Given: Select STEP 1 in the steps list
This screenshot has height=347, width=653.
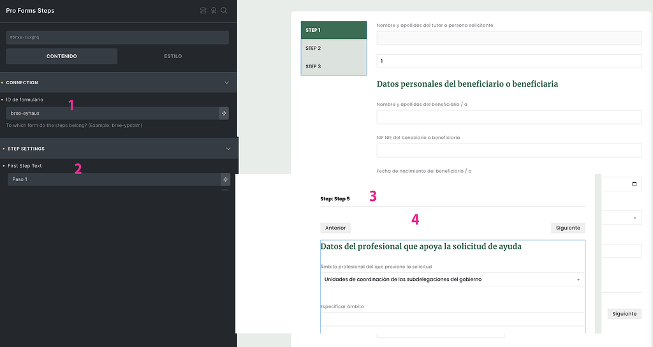Looking at the screenshot, I should pyautogui.click(x=334, y=30).
